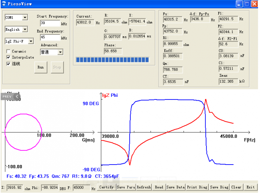Click the Refresh button
Image resolution: width=260 pixels, height=194 pixels.
(144, 187)
